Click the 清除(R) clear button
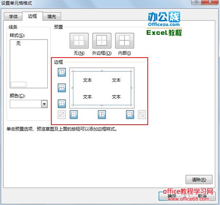 [x=199, y=179]
